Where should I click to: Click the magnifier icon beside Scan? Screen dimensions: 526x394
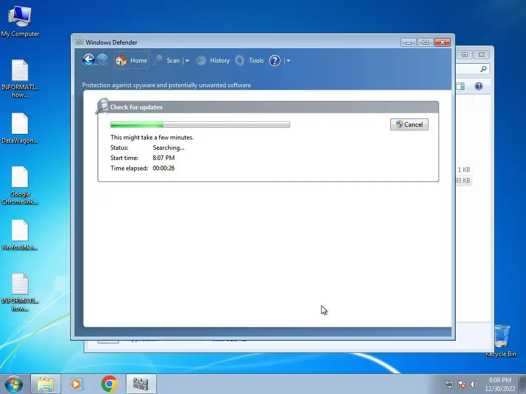click(x=158, y=61)
